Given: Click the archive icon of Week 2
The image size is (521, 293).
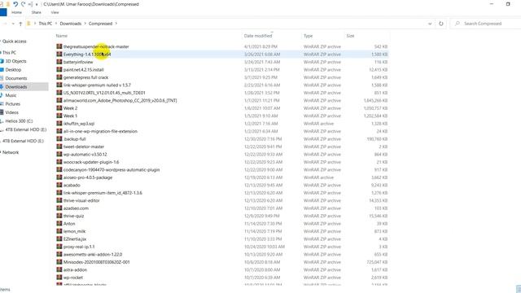Looking at the screenshot, I should tap(59, 108).
